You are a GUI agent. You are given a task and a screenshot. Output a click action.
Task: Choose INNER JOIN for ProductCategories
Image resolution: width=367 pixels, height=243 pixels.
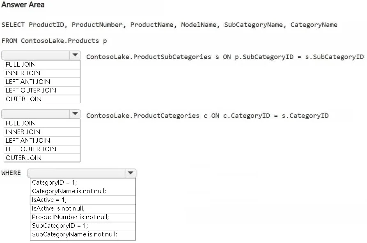[42, 132]
